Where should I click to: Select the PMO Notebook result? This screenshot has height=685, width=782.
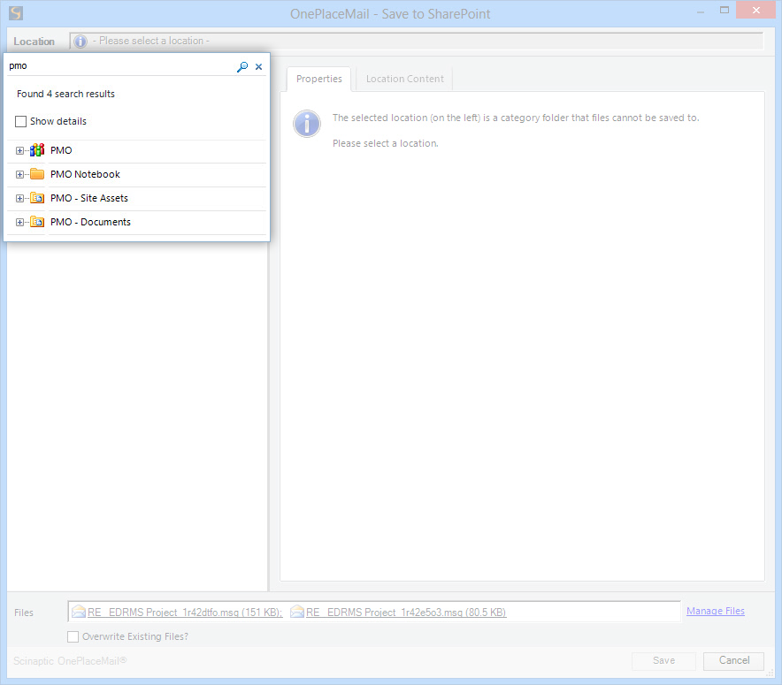coord(85,174)
